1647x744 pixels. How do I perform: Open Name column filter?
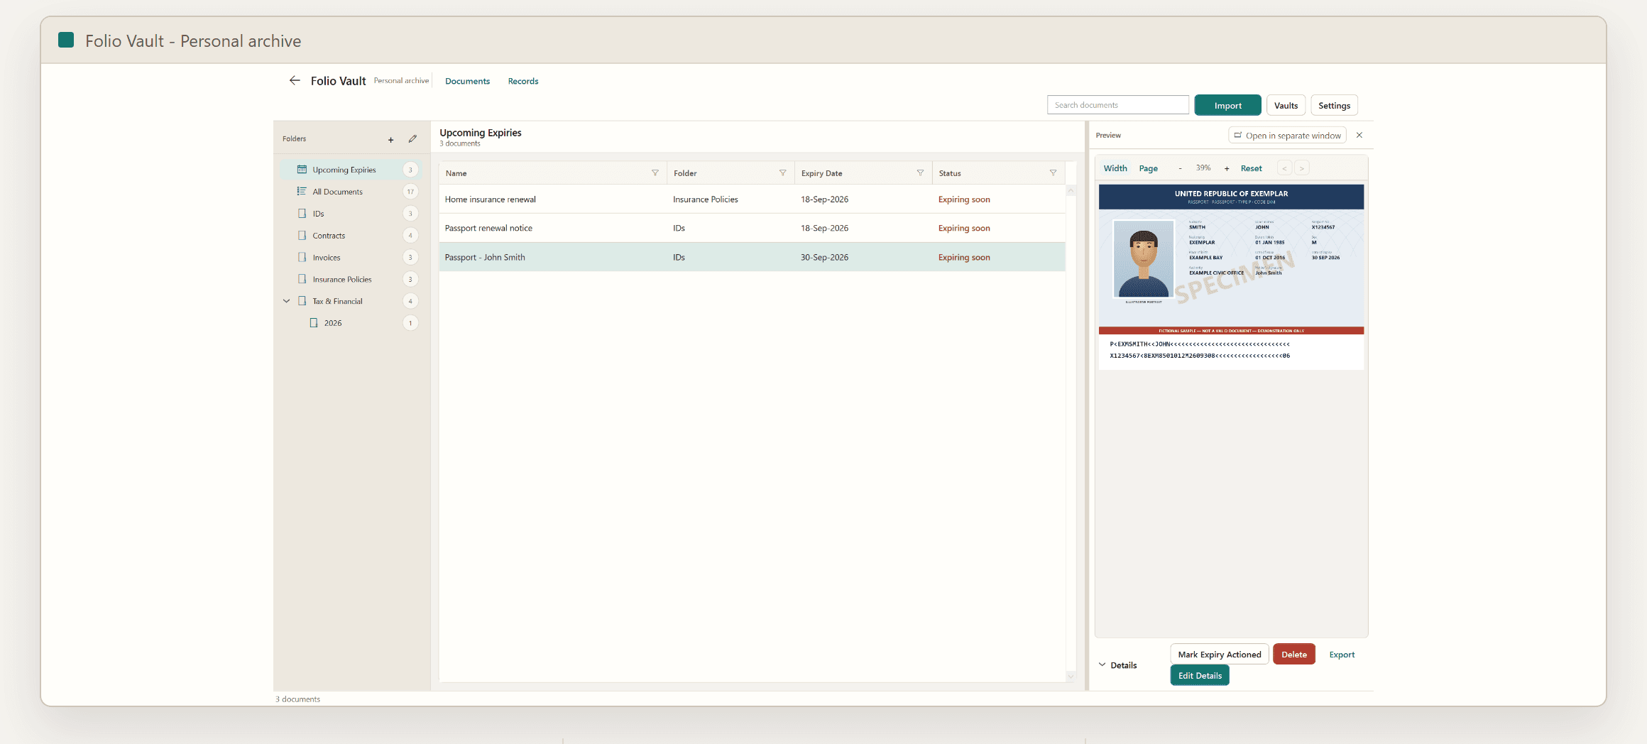click(655, 173)
